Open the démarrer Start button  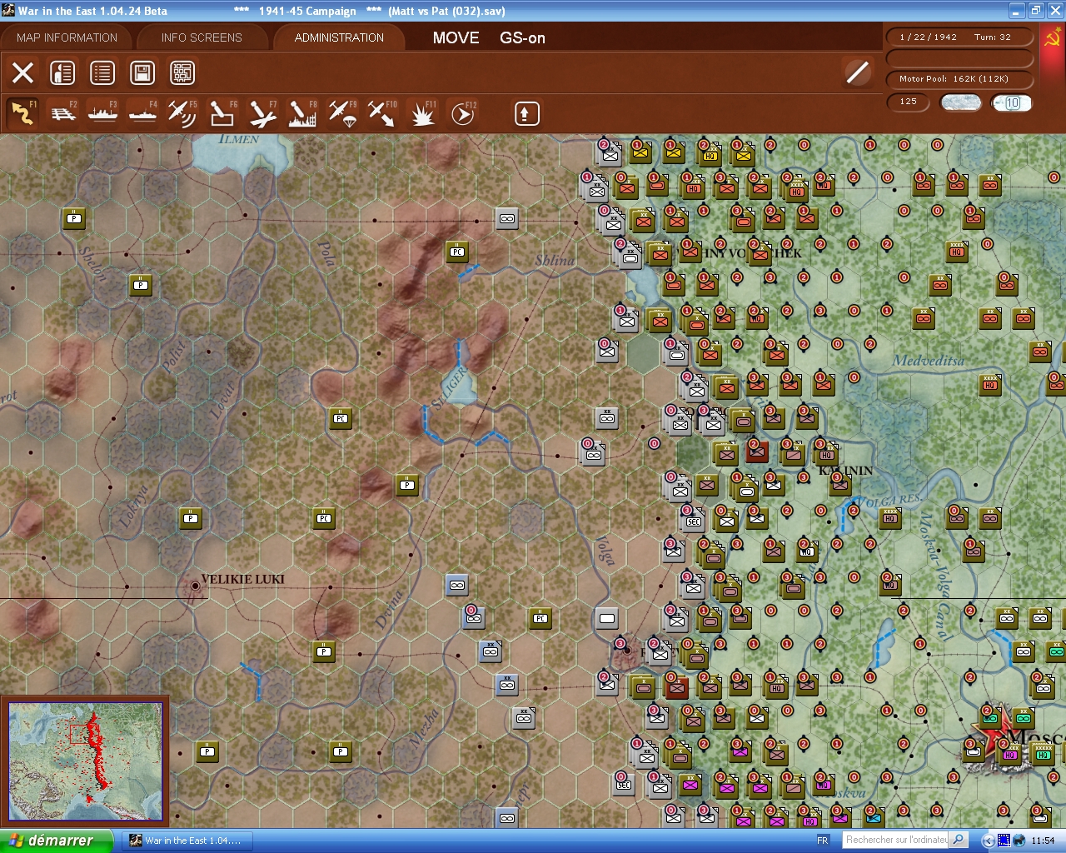point(56,841)
